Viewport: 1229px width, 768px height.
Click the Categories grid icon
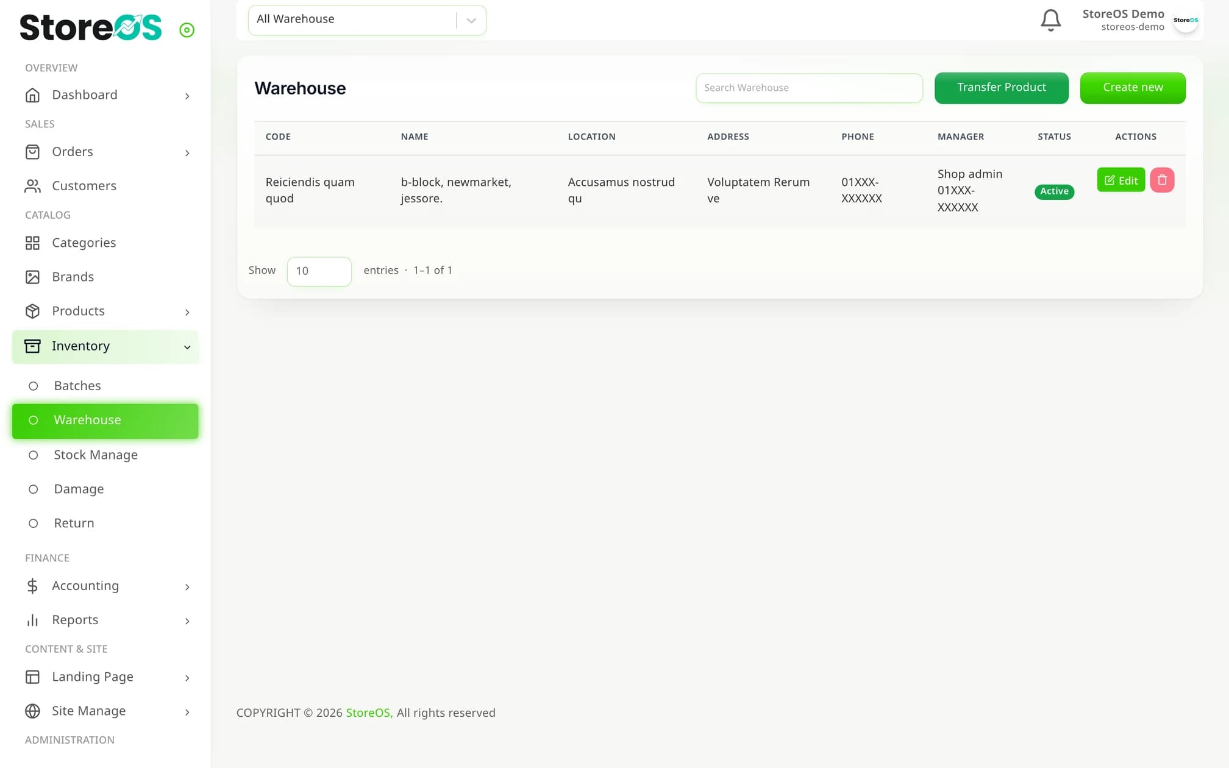coord(32,243)
